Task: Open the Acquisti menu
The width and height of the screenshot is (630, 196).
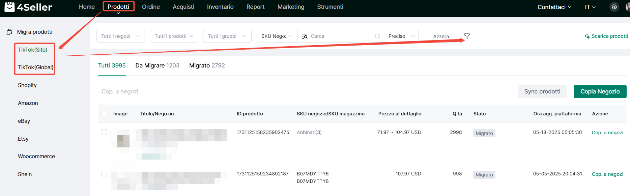Action: pyautogui.click(x=183, y=7)
